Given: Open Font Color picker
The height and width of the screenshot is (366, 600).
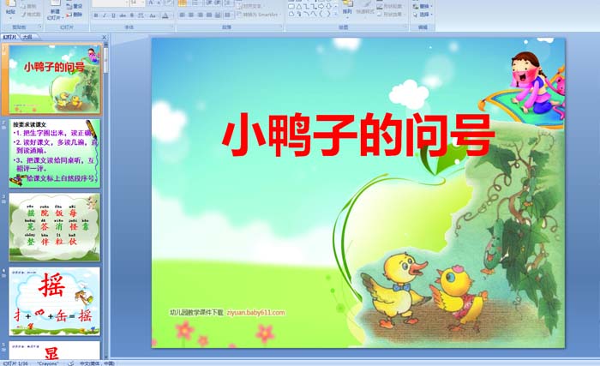Looking at the screenshot, I should (x=165, y=15).
